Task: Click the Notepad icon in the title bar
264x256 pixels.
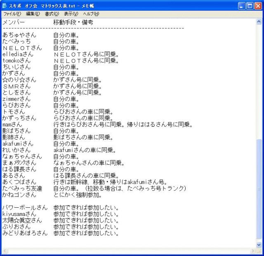Action: point(5,6)
